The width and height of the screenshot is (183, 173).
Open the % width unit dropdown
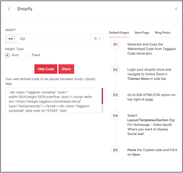click(x=97, y=39)
